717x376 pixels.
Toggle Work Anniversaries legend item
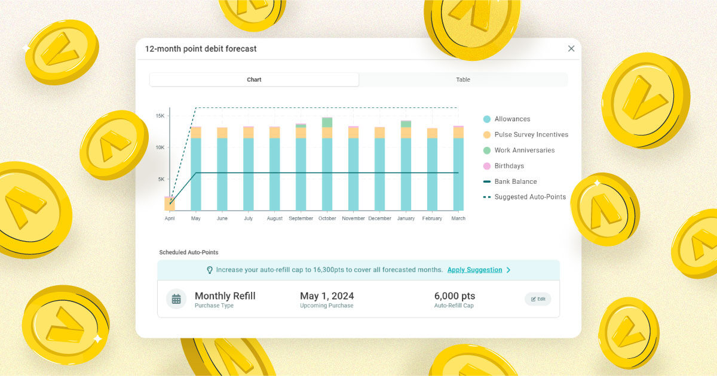click(x=524, y=150)
